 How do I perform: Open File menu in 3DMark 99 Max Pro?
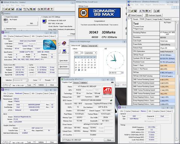pos(3,5)
